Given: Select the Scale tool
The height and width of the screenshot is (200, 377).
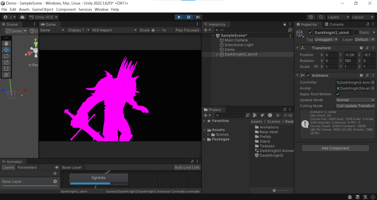Looking at the screenshot, I should click(x=6, y=62).
